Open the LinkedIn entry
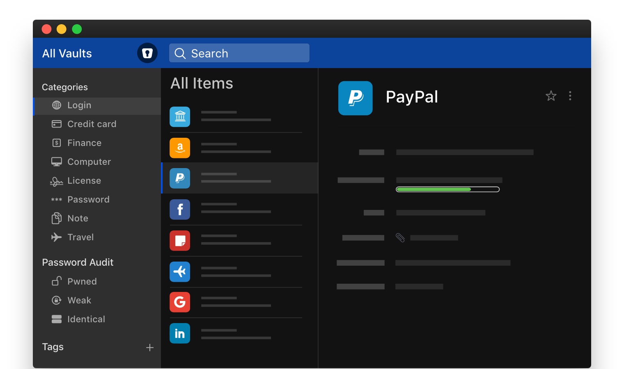The width and height of the screenshot is (624, 369). [x=236, y=333]
